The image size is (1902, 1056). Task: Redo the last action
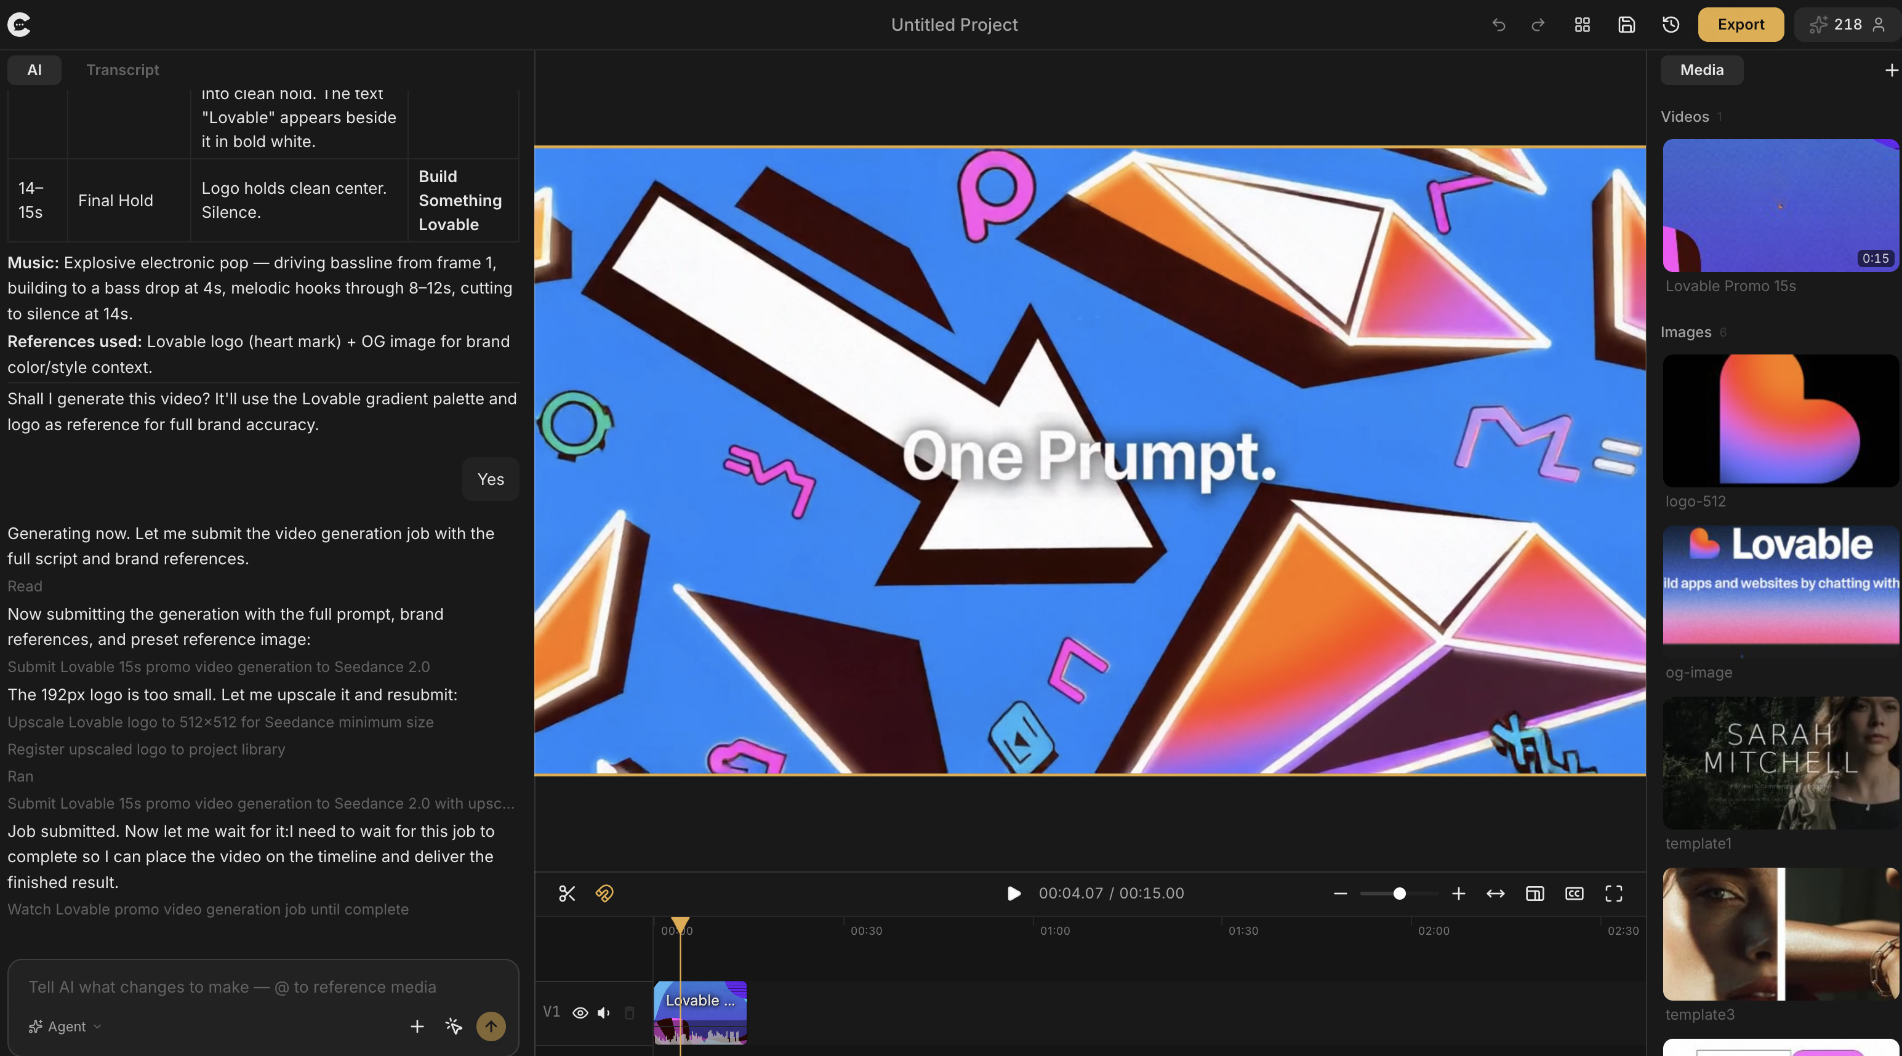click(1537, 25)
